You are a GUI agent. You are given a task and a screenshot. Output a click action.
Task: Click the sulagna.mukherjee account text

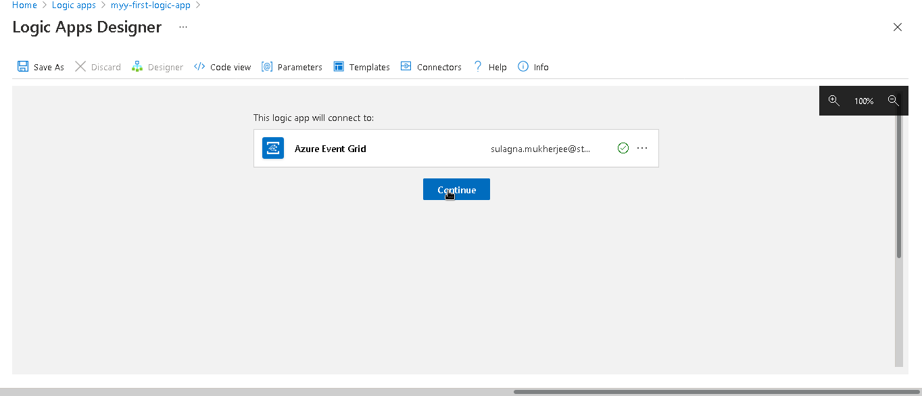(x=541, y=149)
